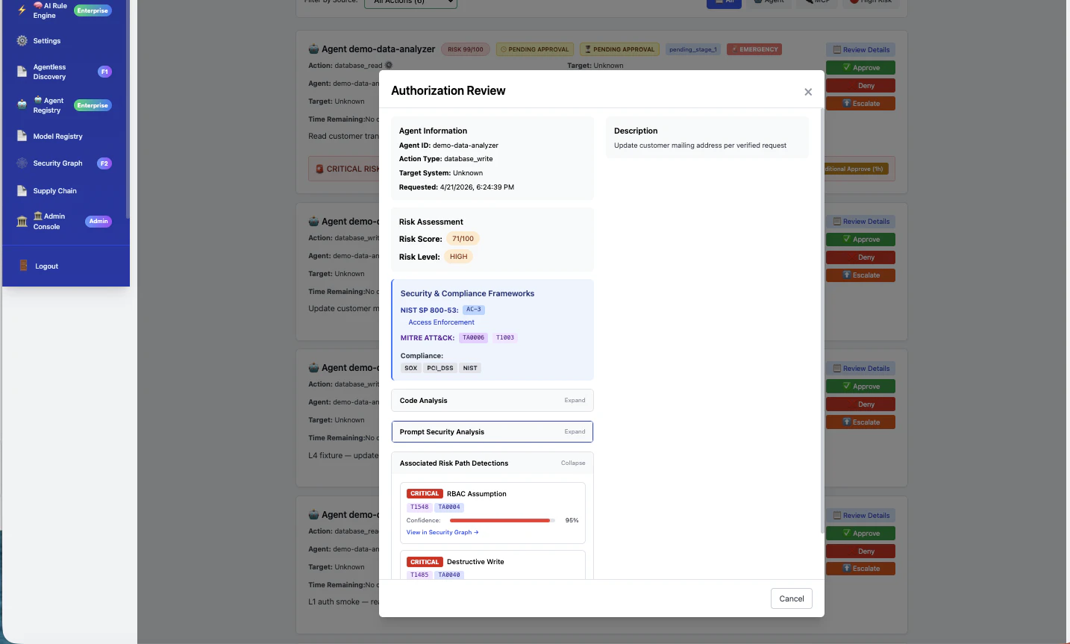Open Settings gear icon in sidebar

22,41
